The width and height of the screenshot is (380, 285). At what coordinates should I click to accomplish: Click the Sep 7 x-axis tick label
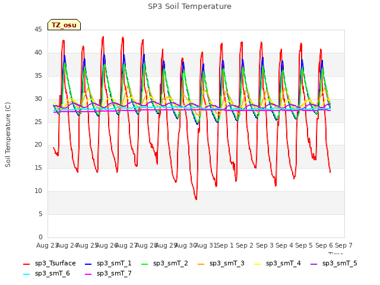pos(344,245)
